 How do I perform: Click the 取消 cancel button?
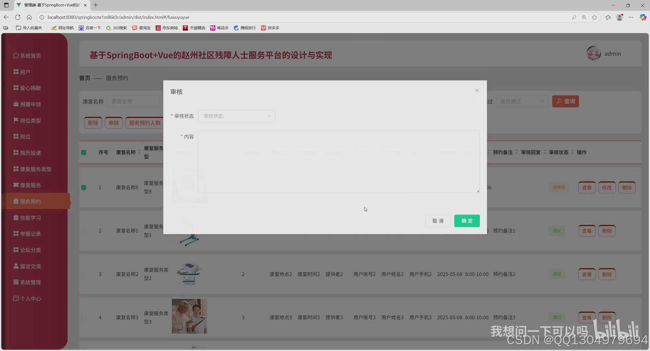(x=438, y=221)
